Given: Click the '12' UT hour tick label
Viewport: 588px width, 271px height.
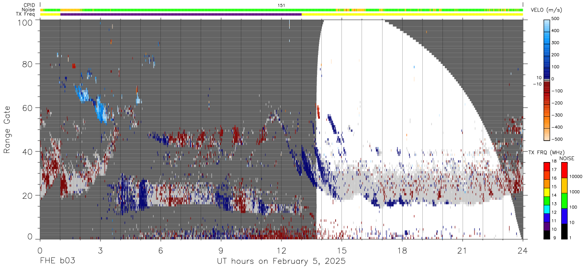Looking at the screenshot, I should [281, 250].
